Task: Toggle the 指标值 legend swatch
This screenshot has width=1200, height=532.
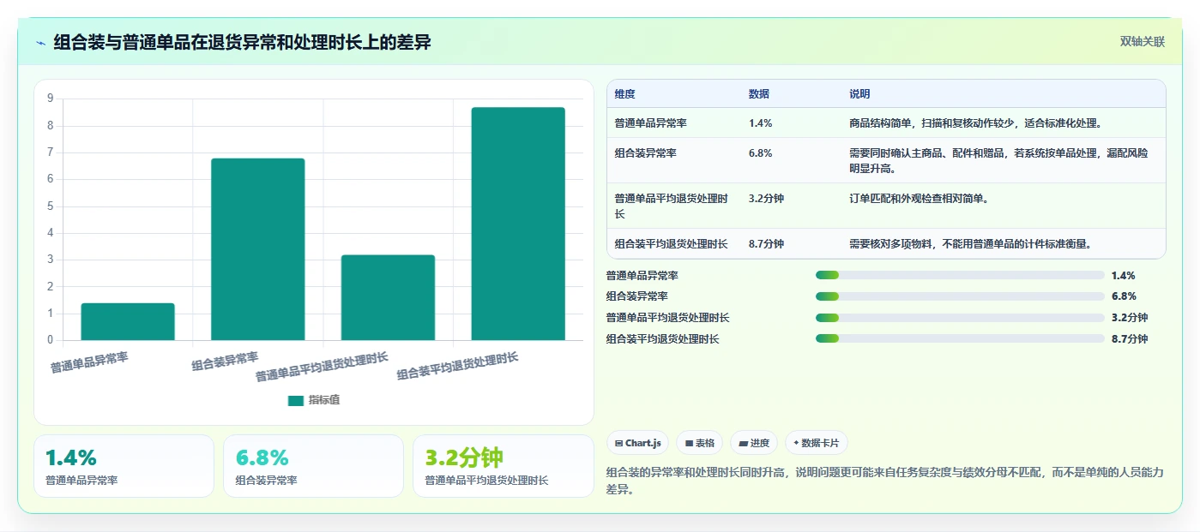Action: 296,400
